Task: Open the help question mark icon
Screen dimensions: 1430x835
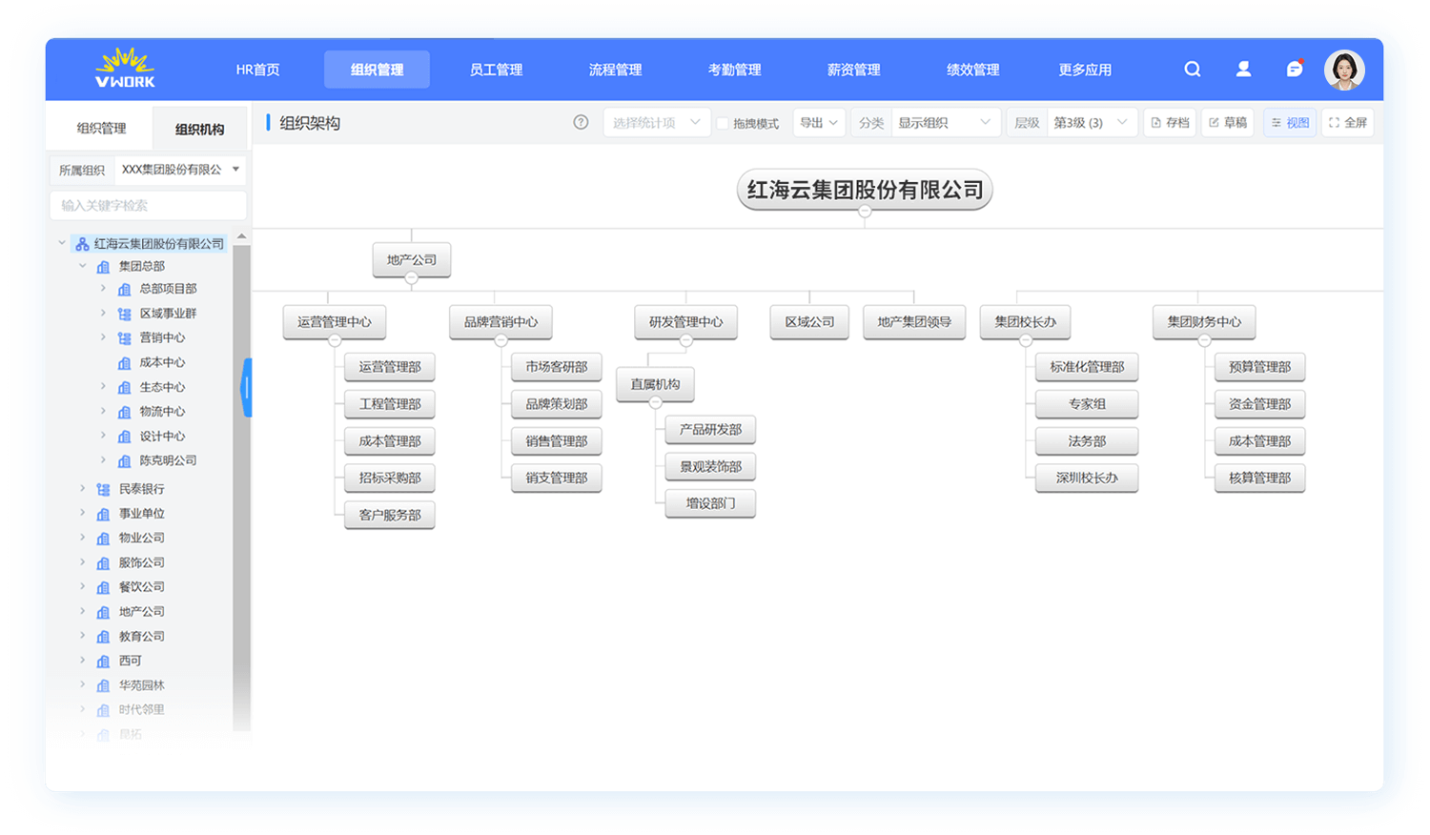Action: pyautogui.click(x=581, y=122)
